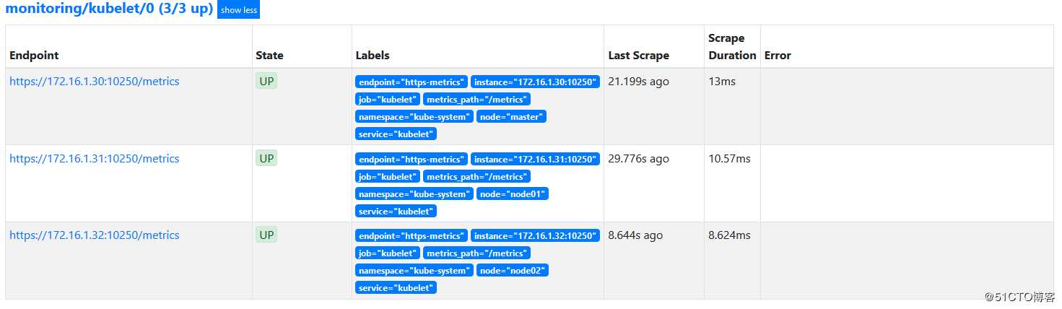Click the UP state badge for 172.16.1.30
This screenshot has height=309, width=1062.
[x=266, y=81]
